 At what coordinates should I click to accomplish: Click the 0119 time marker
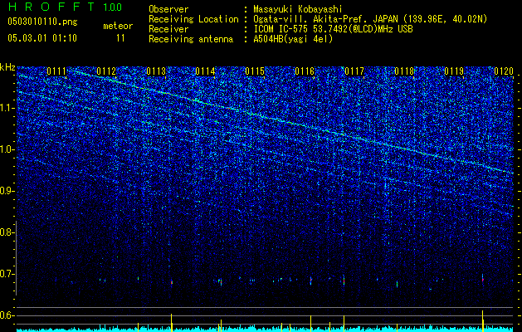[454, 71]
